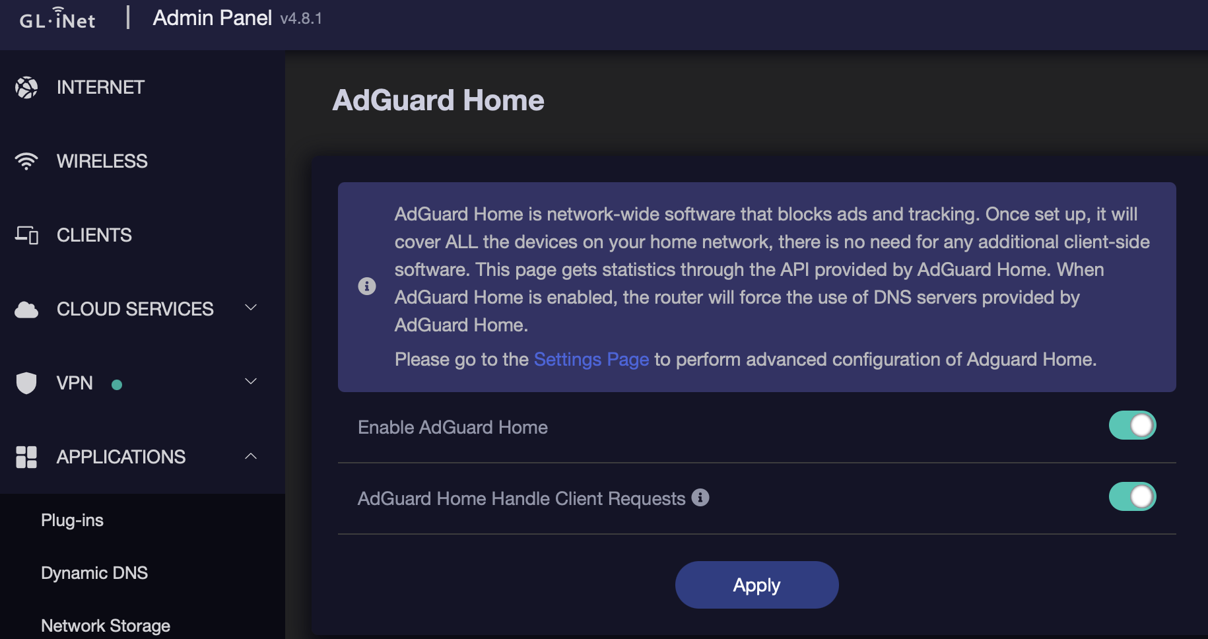Click the GL·iNet logo
Screen dimensions: 1208x639
coord(57,18)
